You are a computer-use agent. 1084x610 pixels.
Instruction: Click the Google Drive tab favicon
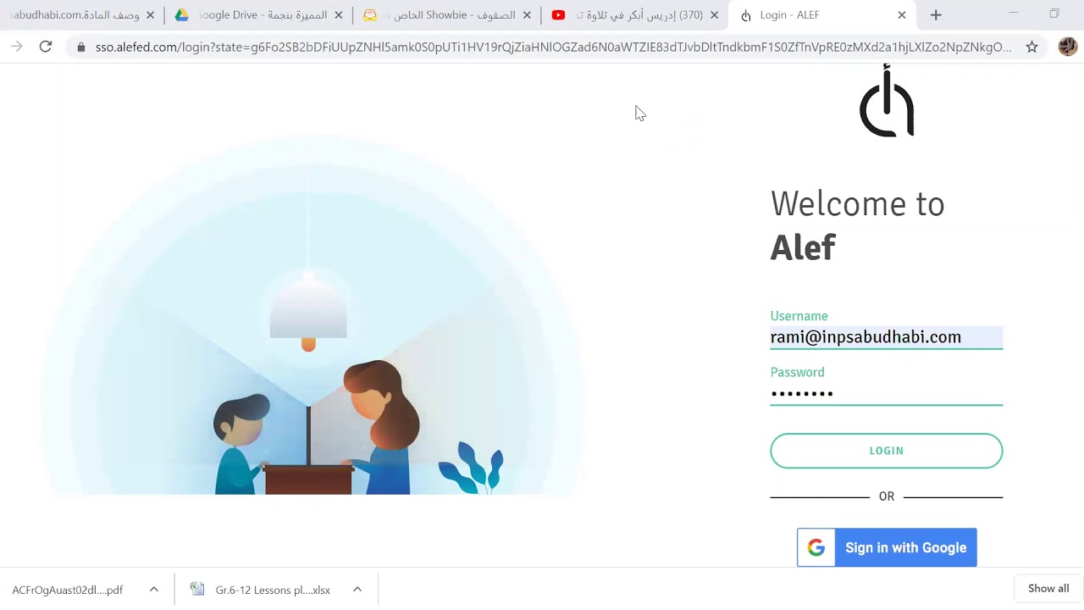coord(181,15)
